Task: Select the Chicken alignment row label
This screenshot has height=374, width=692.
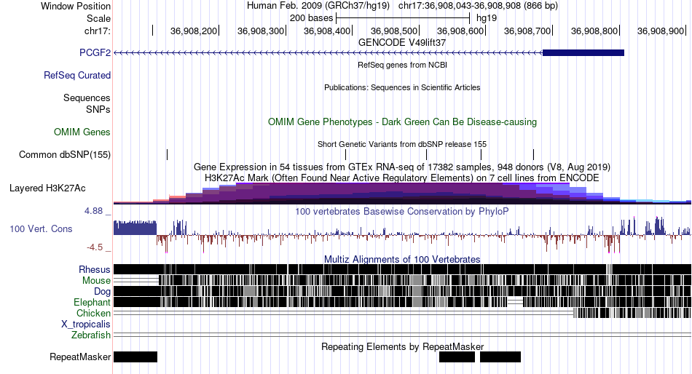Action: tap(93, 313)
